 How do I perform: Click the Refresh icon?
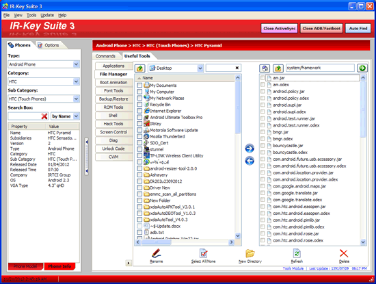(297, 253)
